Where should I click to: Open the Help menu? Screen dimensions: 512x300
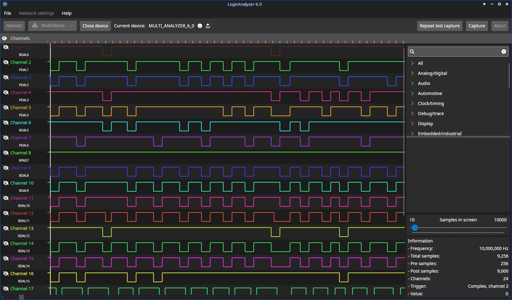tap(67, 13)
